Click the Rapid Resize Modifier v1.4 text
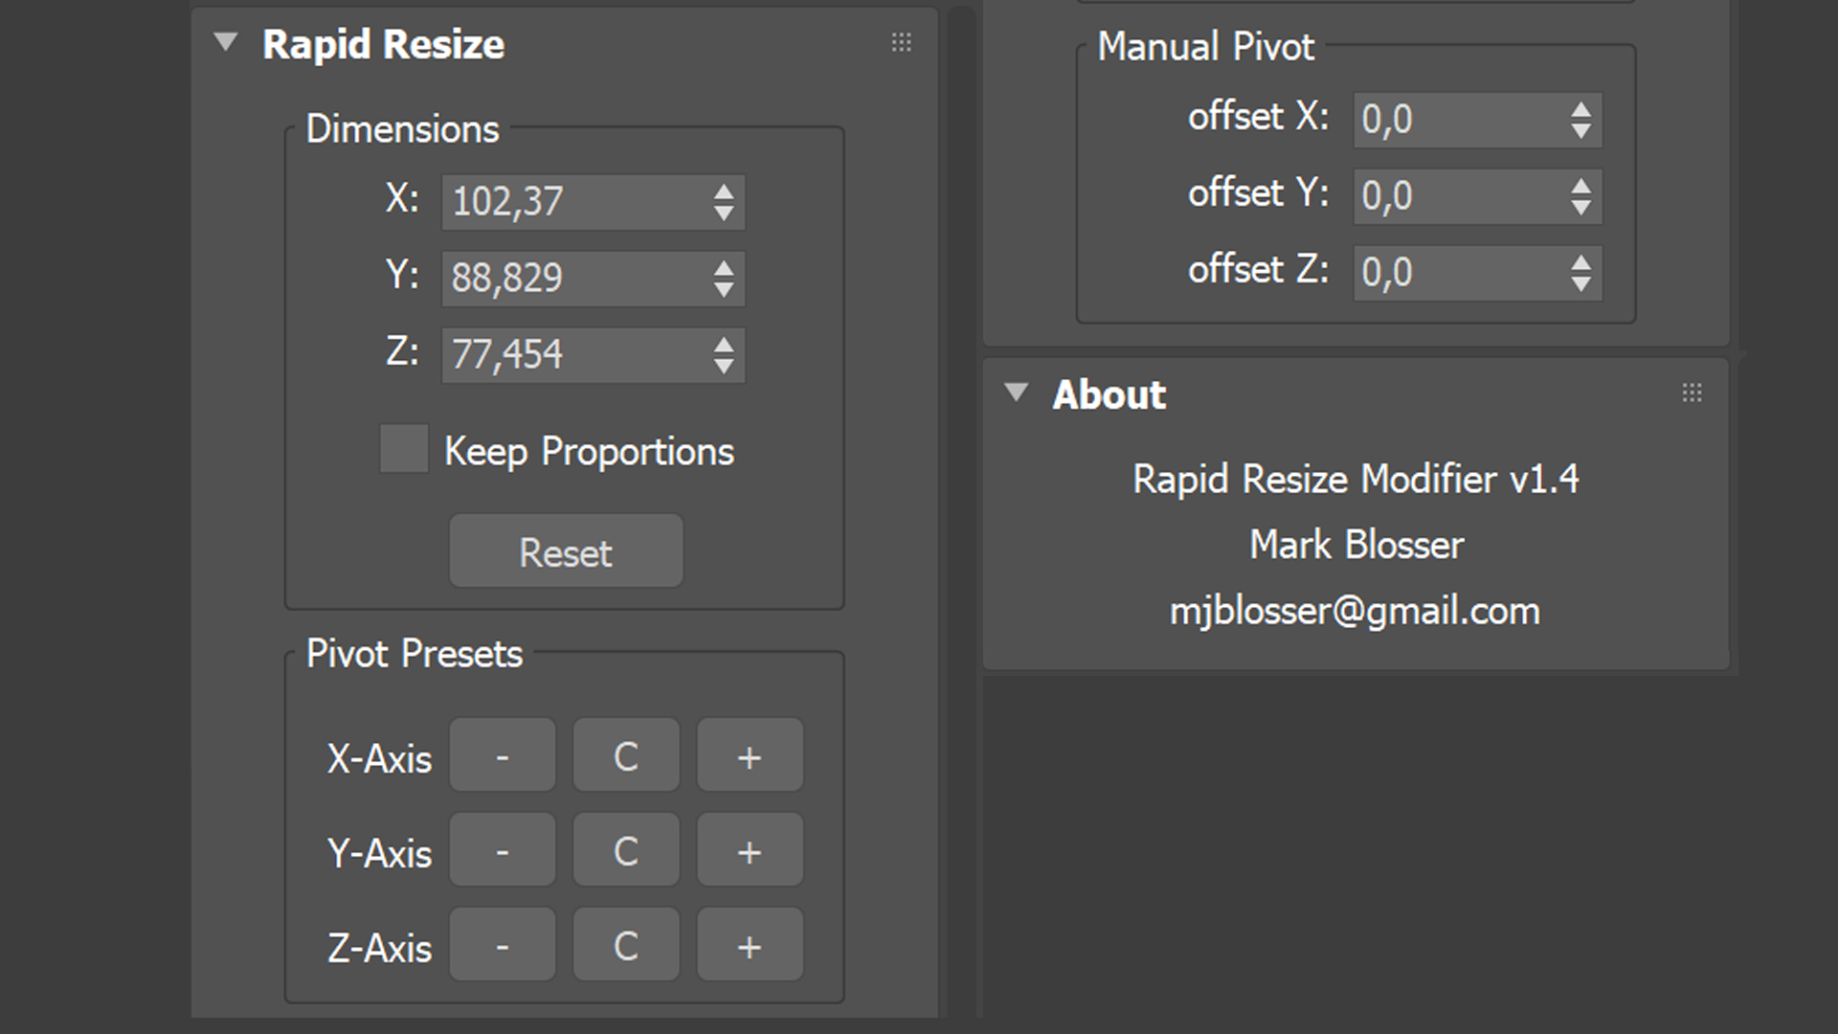This screenshot has height=1034, width=1838. coord(1356,479)
